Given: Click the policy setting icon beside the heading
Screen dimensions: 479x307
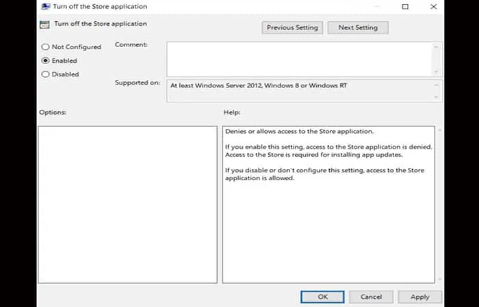Looking at the screenshot, I should [44, 25].
